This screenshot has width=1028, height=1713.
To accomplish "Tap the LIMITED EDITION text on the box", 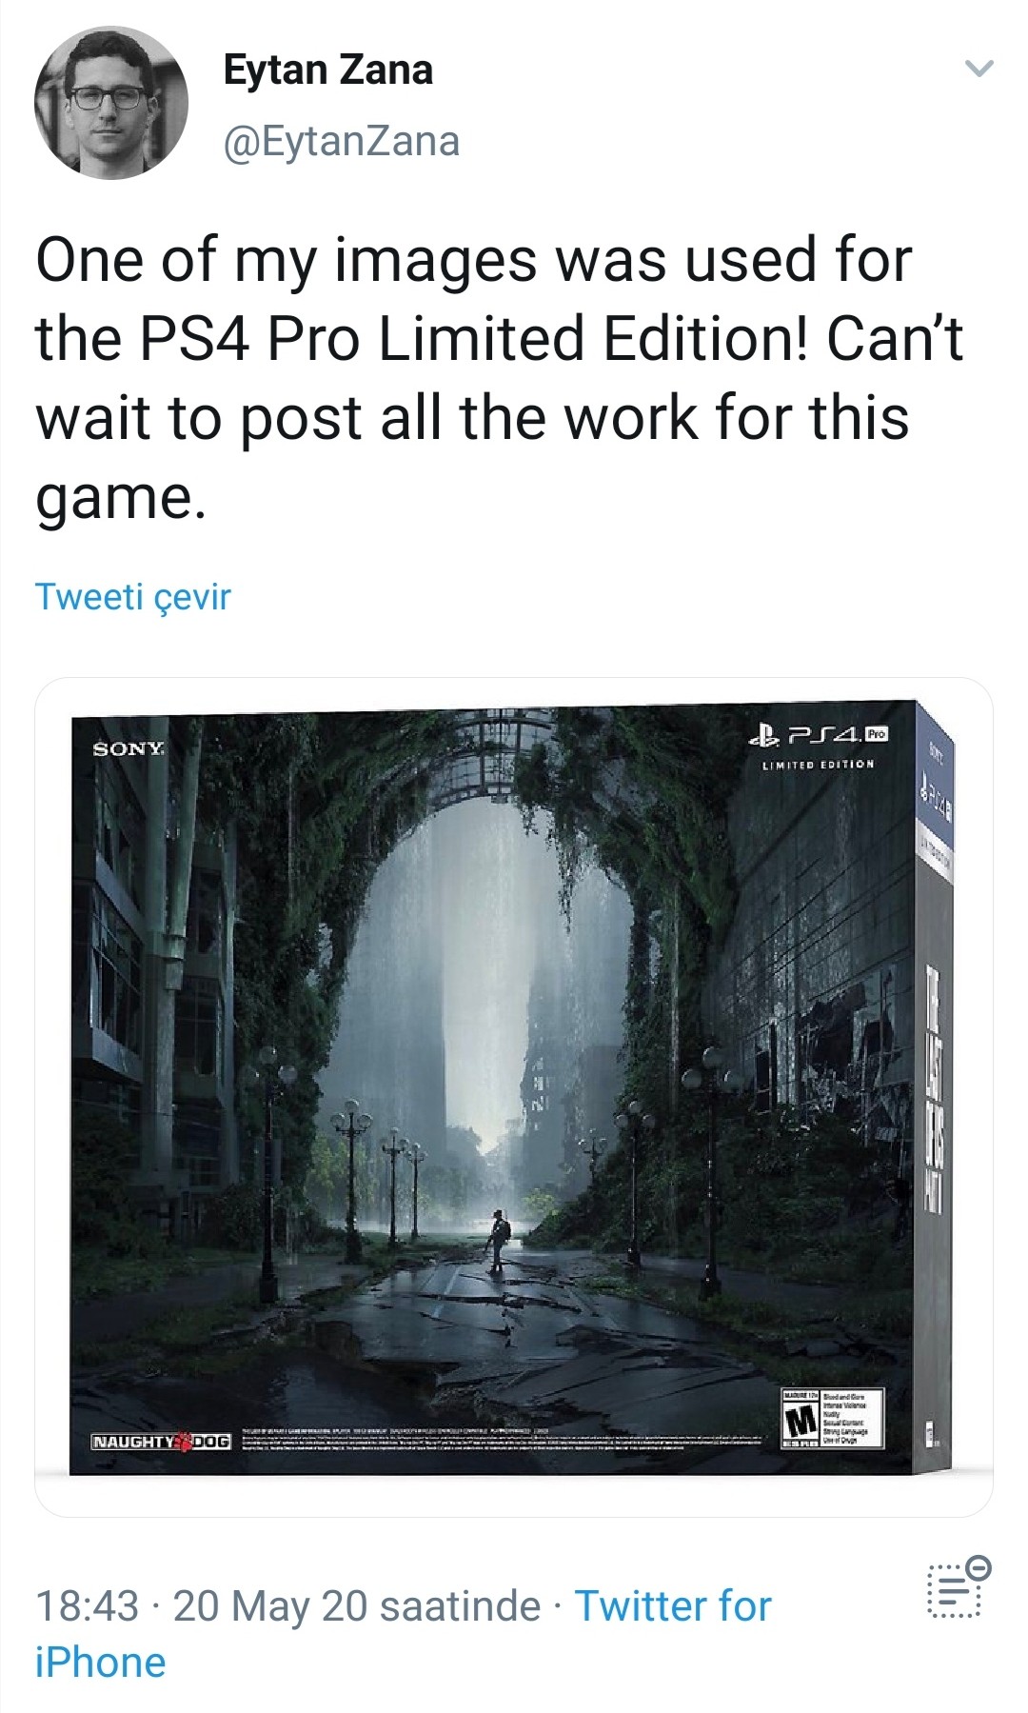I will (x=818, y=764).
